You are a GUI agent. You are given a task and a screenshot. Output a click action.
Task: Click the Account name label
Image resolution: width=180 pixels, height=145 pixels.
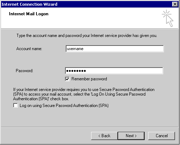(x=29, y=49)
